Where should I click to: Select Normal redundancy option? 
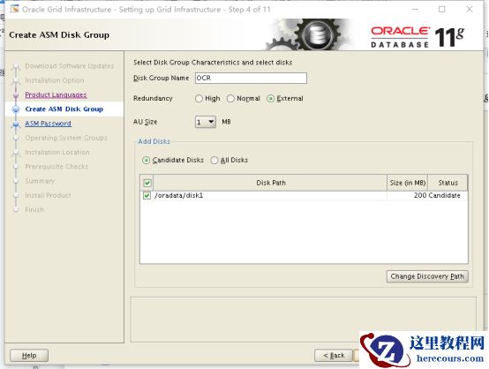[x=230, y=99]
